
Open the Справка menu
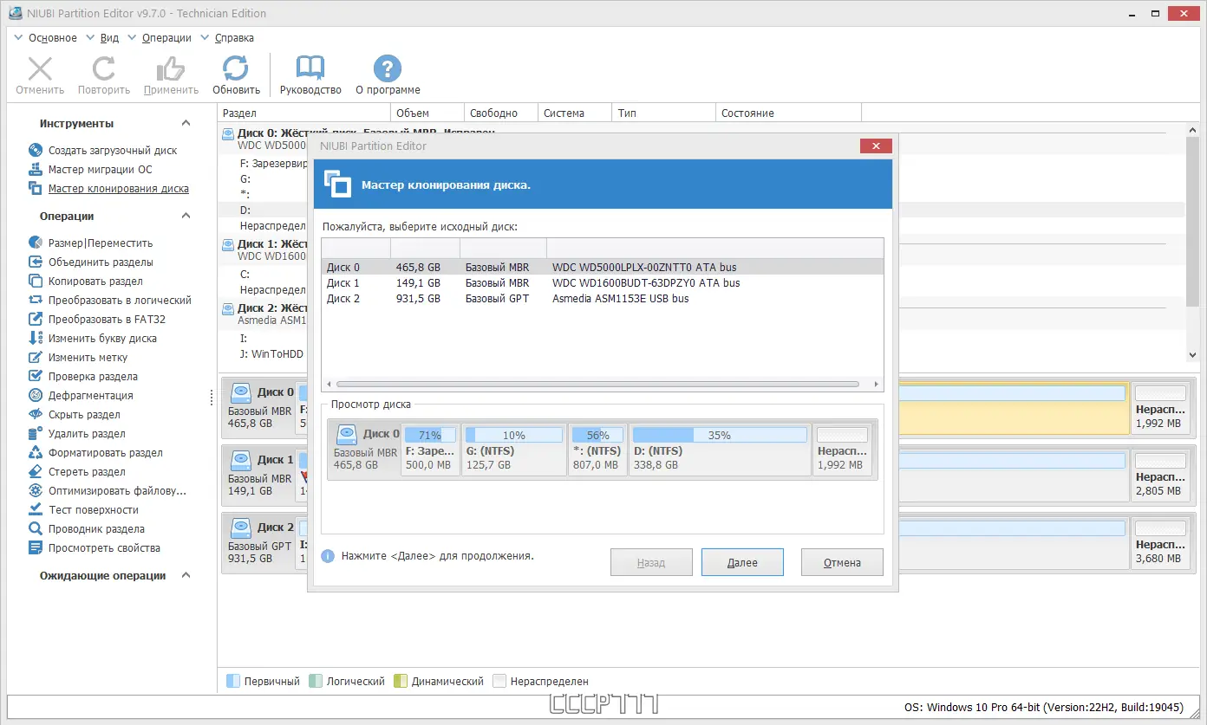pyautogui.click(x=233, y=38)
